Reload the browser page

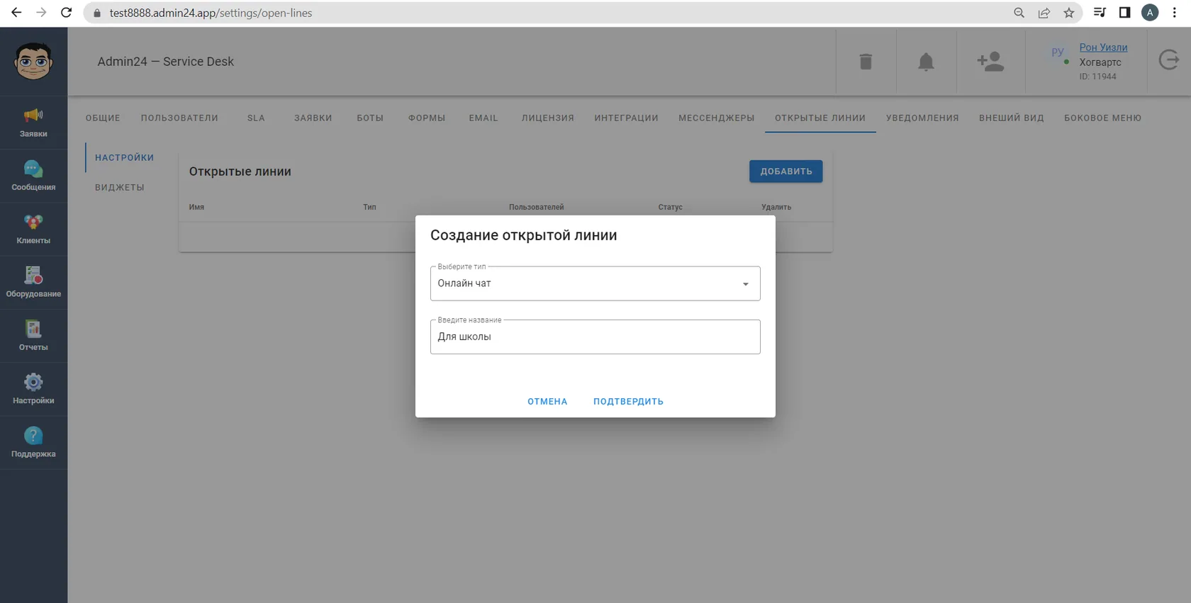click(x=66, y=13)
